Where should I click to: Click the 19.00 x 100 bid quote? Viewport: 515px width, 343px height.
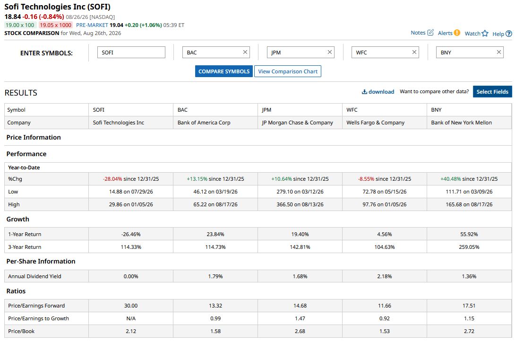pyautogui.click(x=20, y=25)
